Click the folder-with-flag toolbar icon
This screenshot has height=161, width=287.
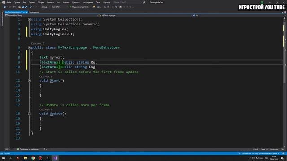[94, 7]
